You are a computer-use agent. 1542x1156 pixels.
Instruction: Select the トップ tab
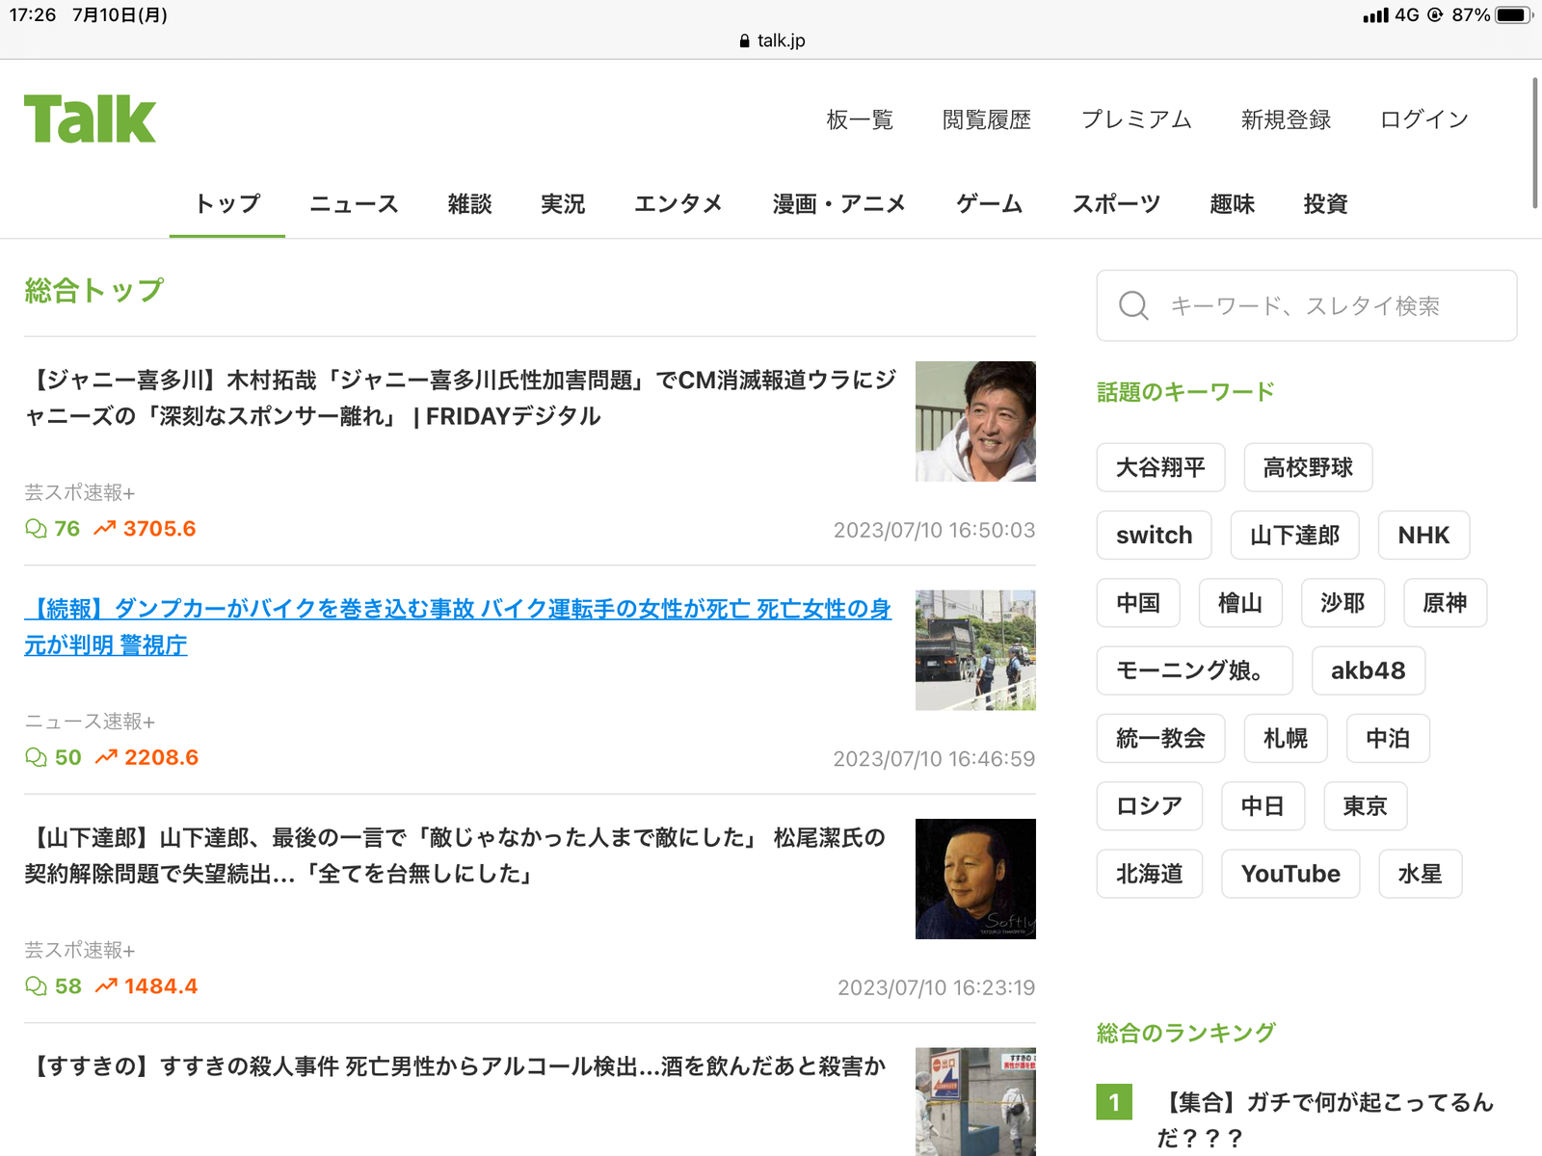[x=227, y=204]
